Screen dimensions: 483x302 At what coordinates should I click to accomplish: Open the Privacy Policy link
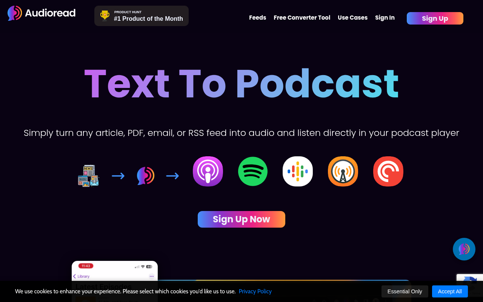point(255,291)
